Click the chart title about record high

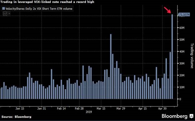pos(47,2)
